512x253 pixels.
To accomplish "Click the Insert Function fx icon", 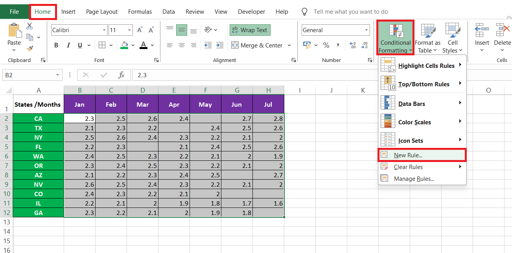I will [122, 75].
